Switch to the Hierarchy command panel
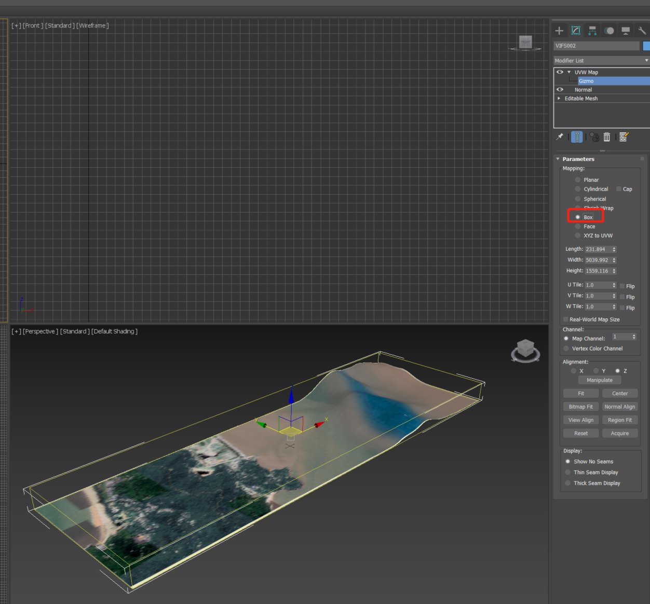This screenshot has height=604, width=650. click(x=592, y=30)
